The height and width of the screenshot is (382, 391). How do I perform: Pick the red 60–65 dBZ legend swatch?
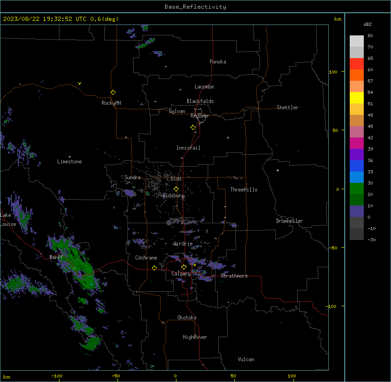[x=357, y=64]
